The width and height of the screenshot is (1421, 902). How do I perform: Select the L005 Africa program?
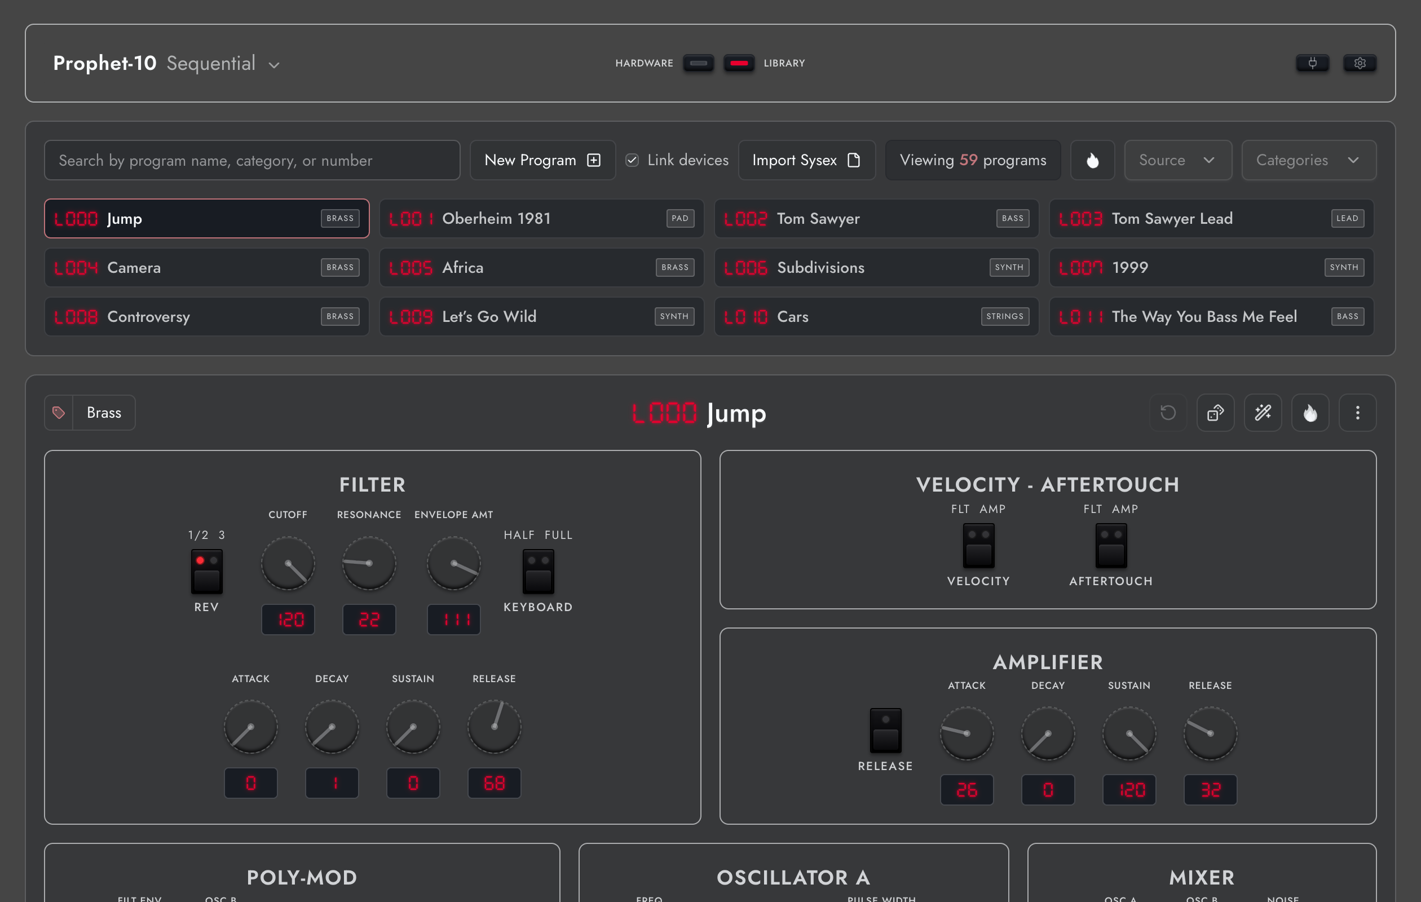tap(541, 267)
